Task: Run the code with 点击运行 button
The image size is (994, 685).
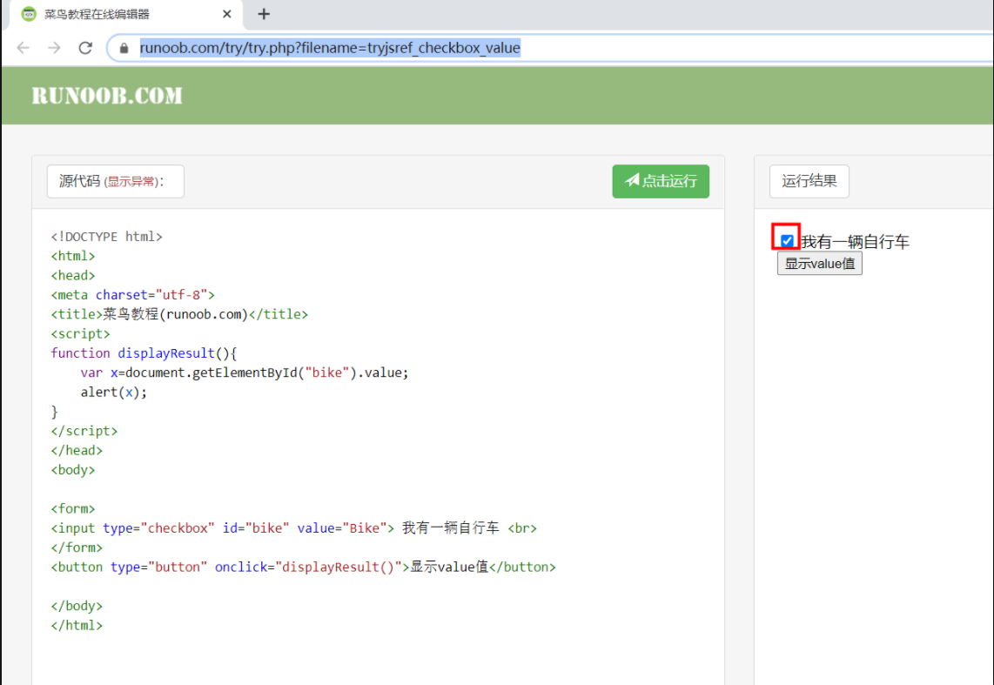Action: pyautogui.click(x=661, y=181)
